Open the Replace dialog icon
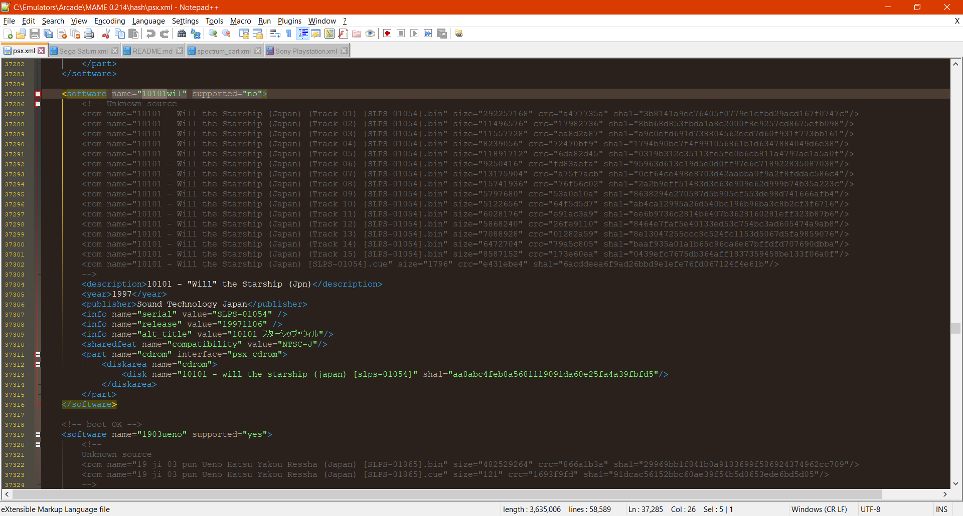 point(196,34)
